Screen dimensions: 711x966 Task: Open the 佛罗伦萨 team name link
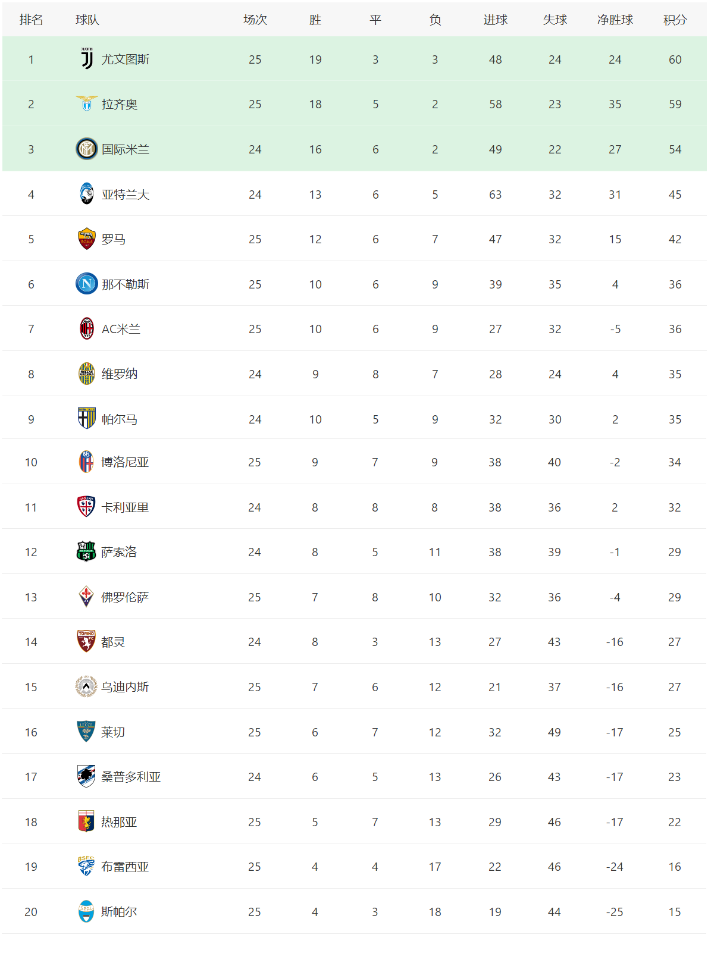[x=125, y=597]
